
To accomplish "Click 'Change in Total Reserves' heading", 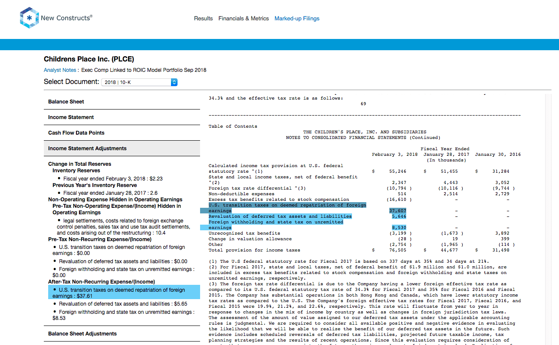I will pos(80,164).
